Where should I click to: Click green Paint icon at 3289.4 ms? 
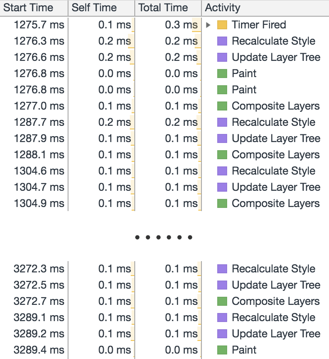[x=222, y=350]
